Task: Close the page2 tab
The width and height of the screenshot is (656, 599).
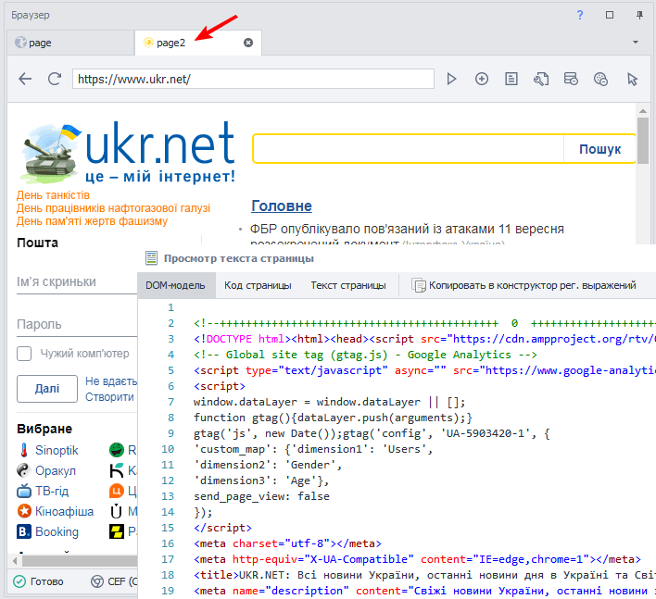Action: click(x=248, y=43)
